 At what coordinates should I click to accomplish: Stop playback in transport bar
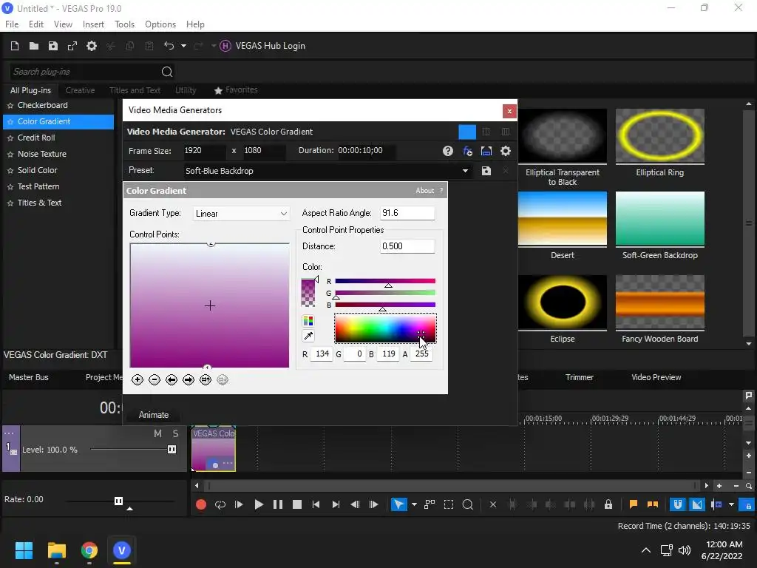coord(297,505)
